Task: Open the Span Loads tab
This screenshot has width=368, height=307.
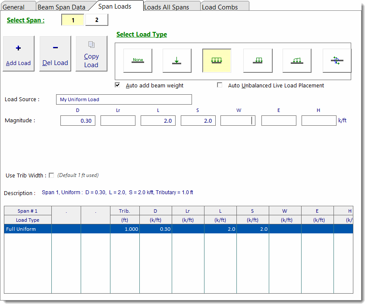Action: [115, 6]
